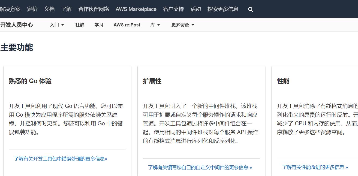Go to 文档 in navigation bar

pos(49,9)
